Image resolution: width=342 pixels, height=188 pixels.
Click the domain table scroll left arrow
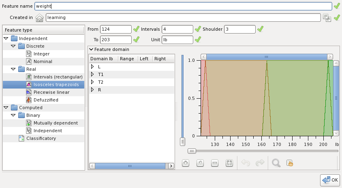click(x=92, y=166)
